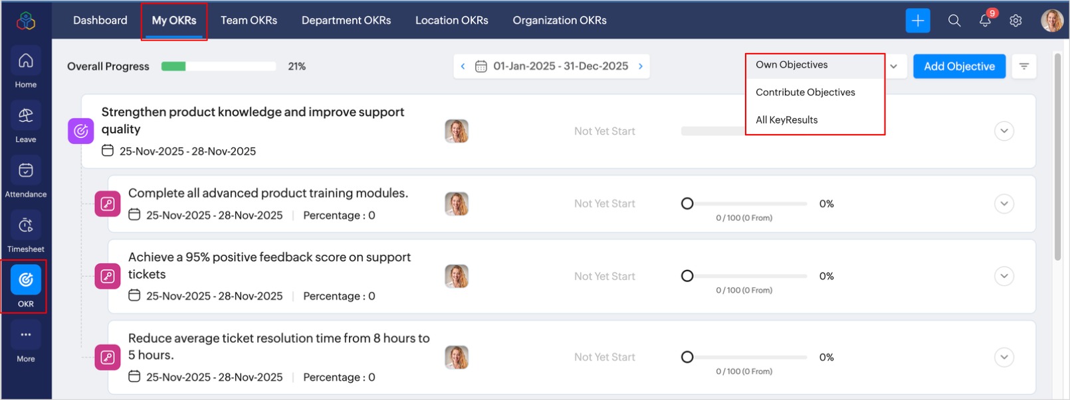
Task: Go to next date period arrow
Action: (641, 66)
